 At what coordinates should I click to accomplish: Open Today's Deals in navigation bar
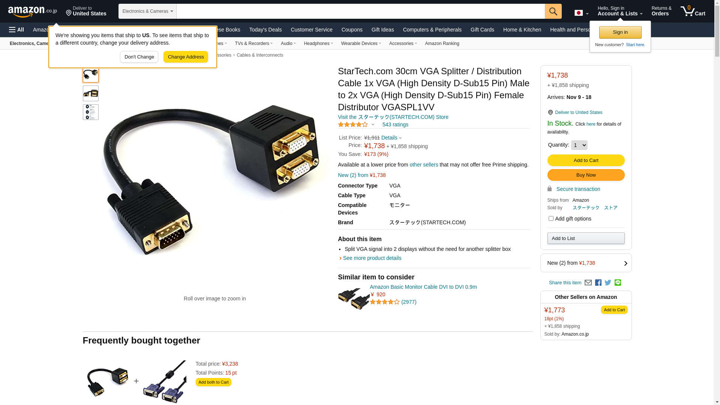265,30
